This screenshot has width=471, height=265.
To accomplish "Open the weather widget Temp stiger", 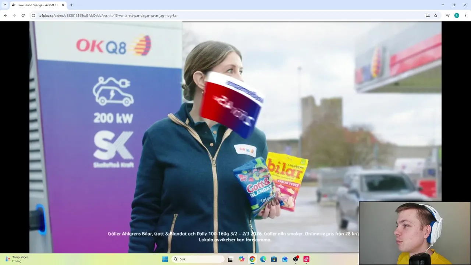I will 17,259.
